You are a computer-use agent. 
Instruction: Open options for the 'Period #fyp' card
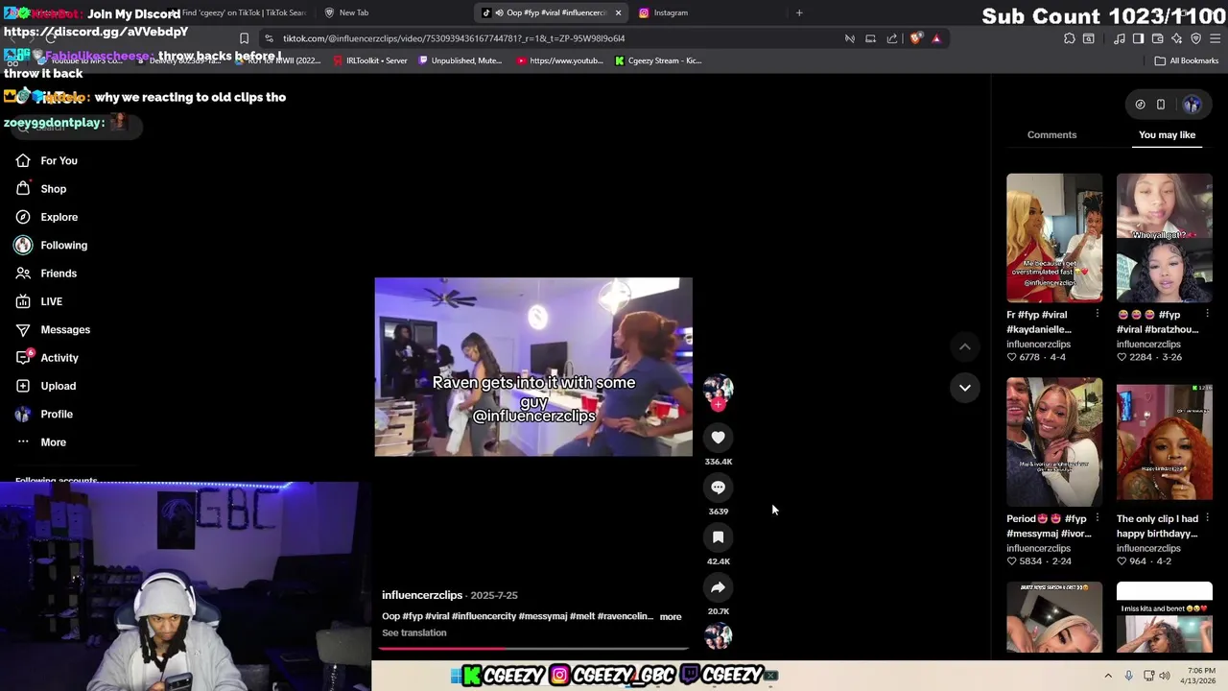[x=1098, y=518]
